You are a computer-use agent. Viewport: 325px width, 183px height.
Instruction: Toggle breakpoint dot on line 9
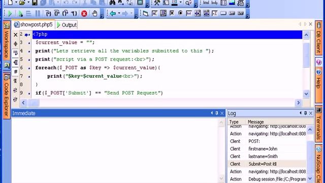[x=29, y=94]
